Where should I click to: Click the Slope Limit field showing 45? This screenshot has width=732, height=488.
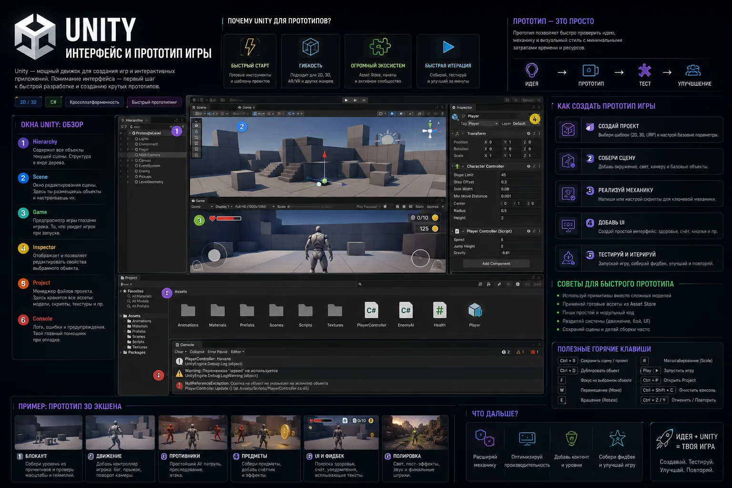tap(520, 175)
